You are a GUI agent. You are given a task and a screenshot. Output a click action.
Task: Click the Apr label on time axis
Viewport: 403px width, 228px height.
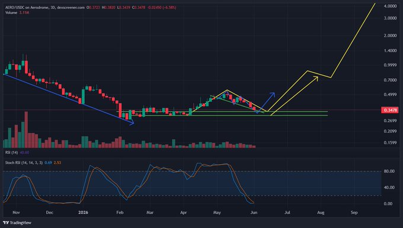tap(184, 213)
